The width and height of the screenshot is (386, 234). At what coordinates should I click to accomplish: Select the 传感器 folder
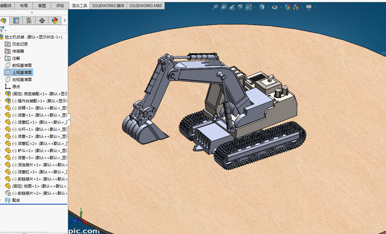pyautogui.click(x=15, y=51)
